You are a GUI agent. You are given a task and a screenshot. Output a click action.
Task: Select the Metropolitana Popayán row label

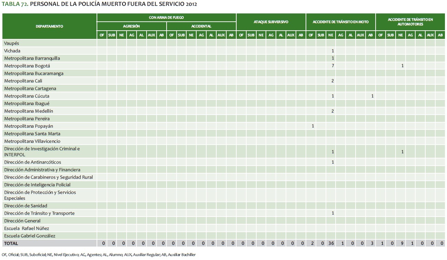pos(29,126)
